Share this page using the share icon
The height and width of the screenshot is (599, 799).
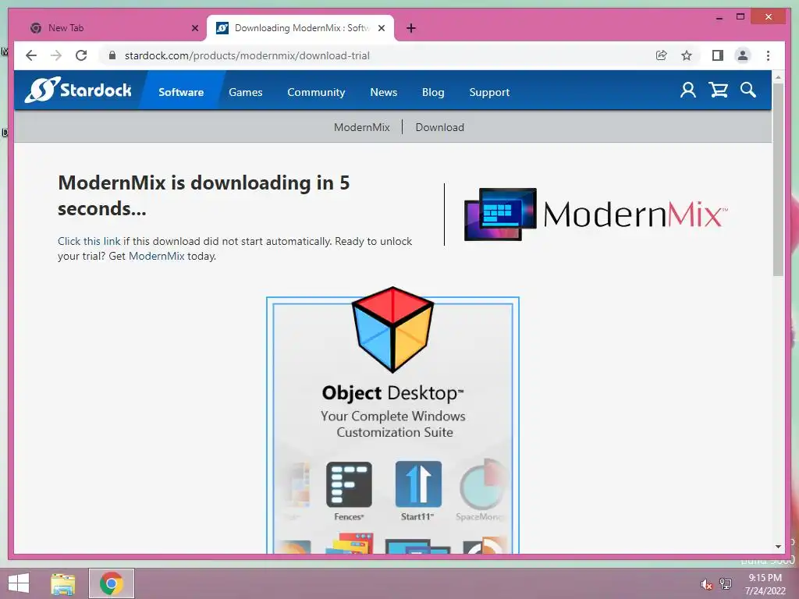(662, 55)
